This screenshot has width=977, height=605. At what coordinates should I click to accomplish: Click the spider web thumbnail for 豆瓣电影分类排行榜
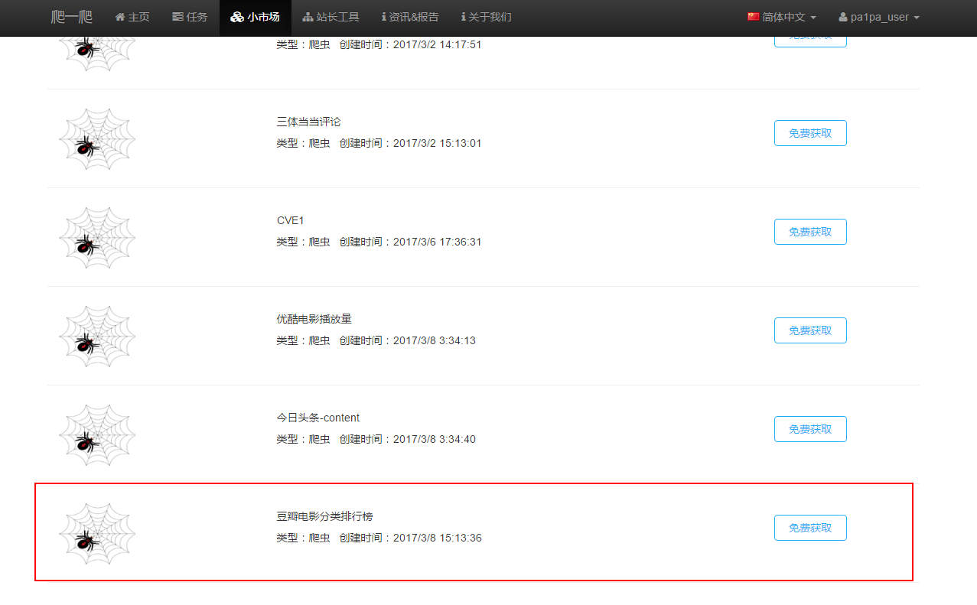tap(97, 534)
